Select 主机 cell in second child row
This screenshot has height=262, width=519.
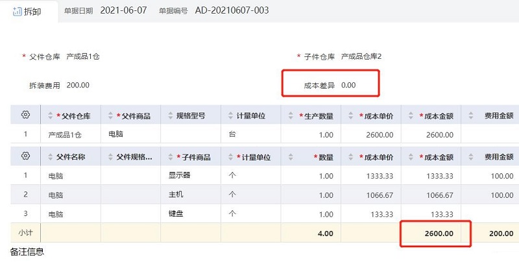point(175,194)
